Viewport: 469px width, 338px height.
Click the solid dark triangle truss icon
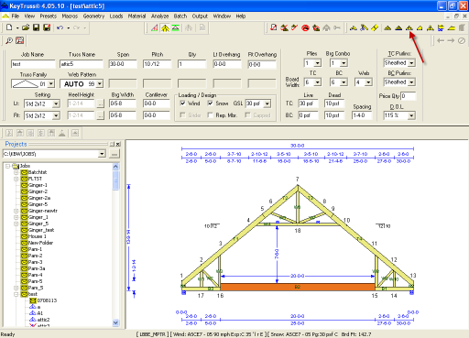click(398, 28)
